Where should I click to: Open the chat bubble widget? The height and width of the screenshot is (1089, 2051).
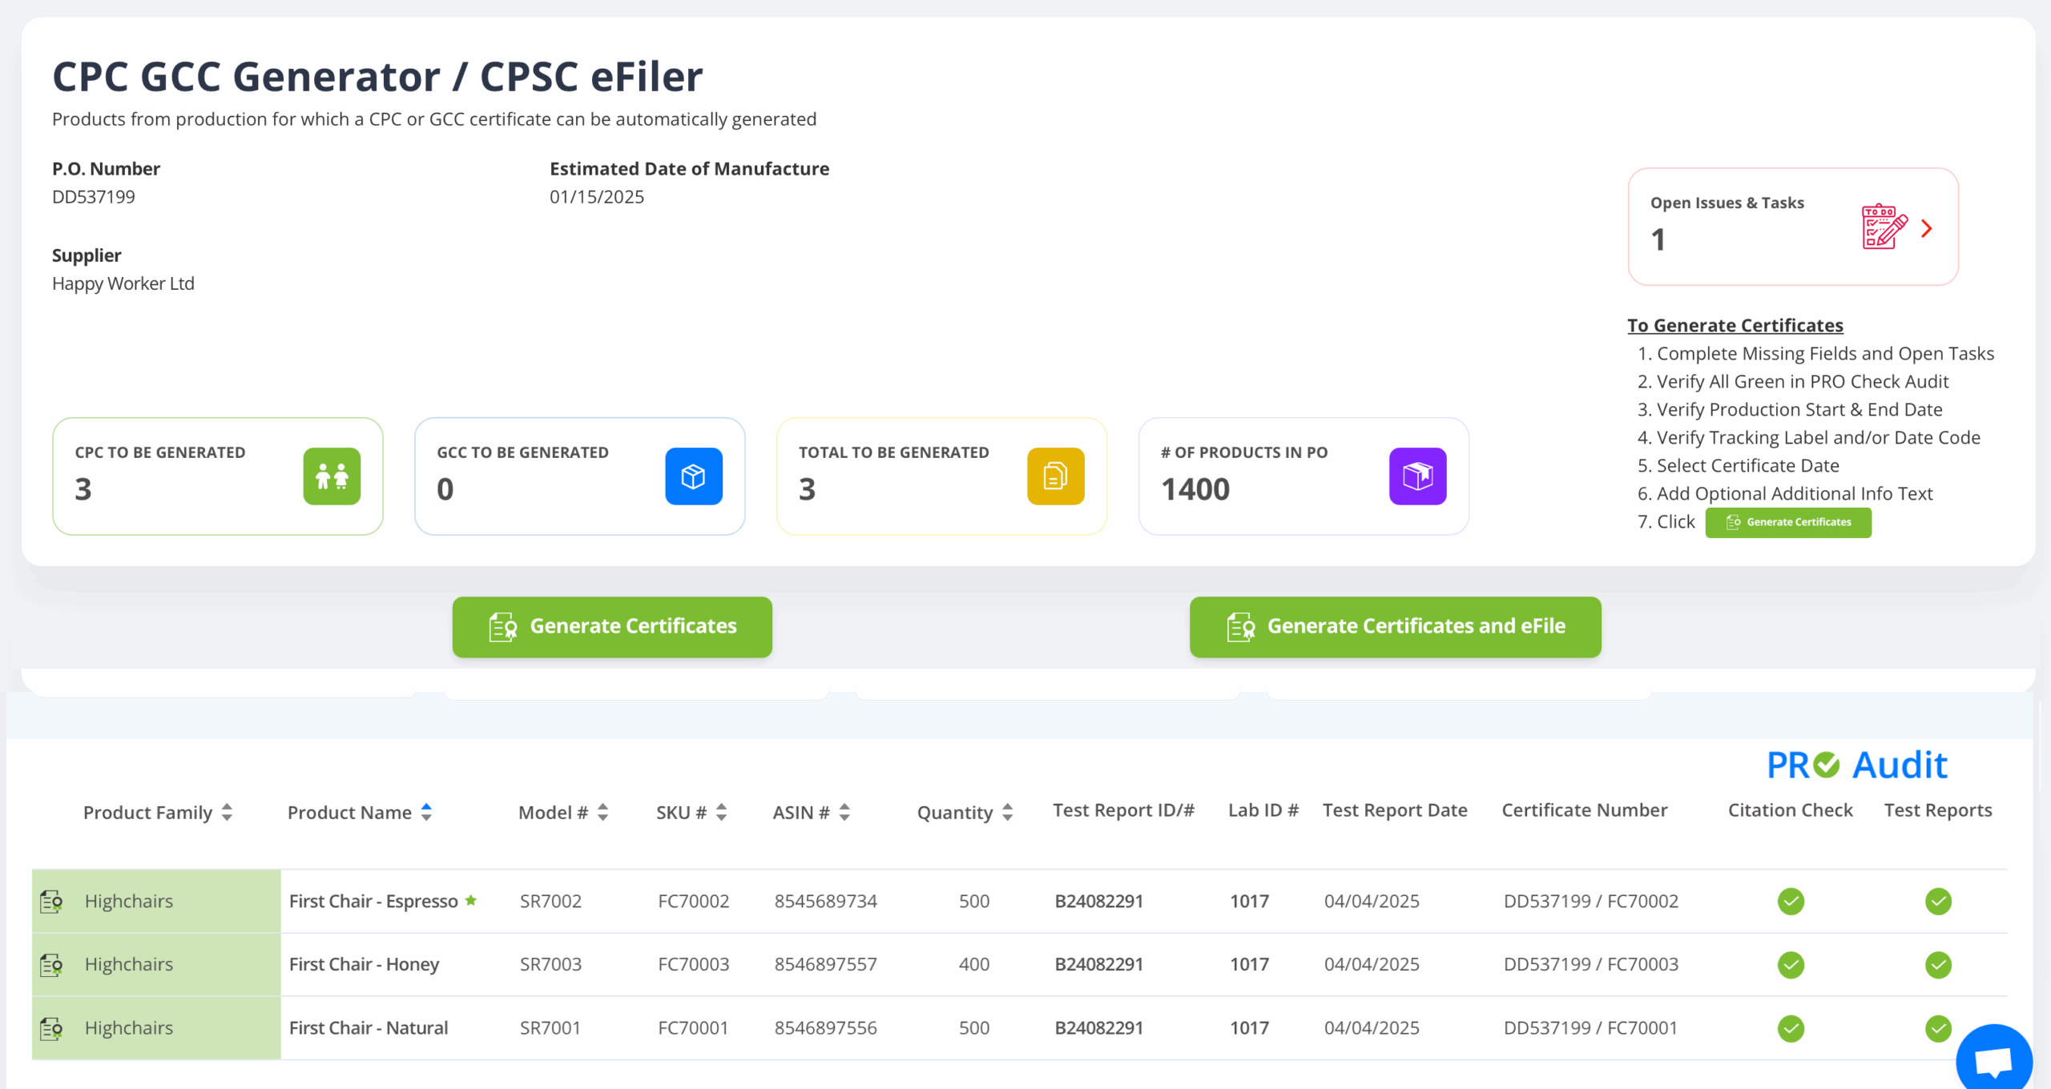(x=1993, y=1061)
